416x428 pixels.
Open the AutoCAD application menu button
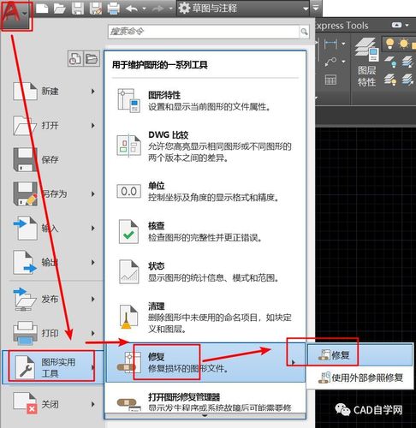click(16, 15)
